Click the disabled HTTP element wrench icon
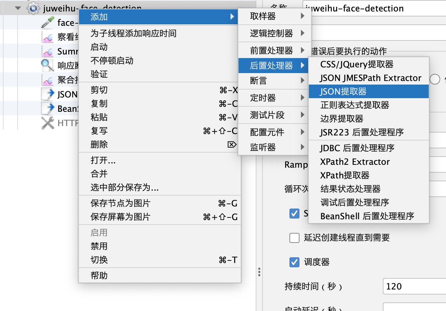Screen dimensions: 446x311 (47, 123)
